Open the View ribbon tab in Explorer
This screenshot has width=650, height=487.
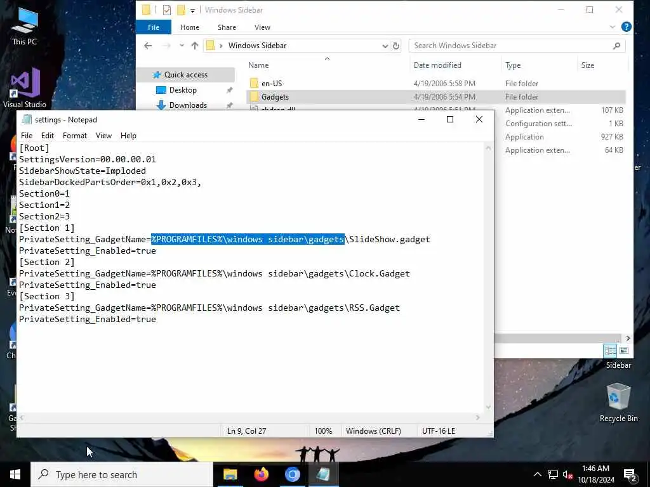click(x=262, y=27)
